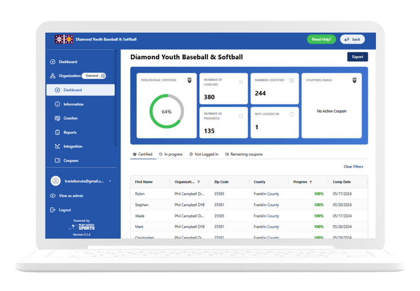
Task: Click the Logout door icon
Action: tap(53, 210)
